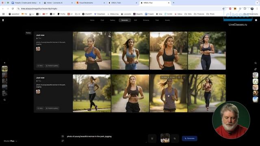
Task: Select the second session thumbnail in left sidebar
Action: tap(4, 75)
